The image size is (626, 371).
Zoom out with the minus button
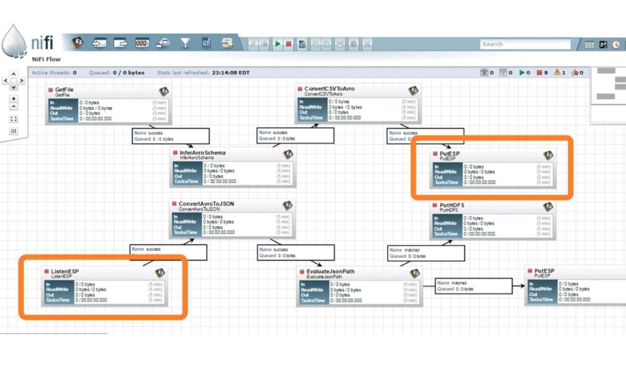pos(13,106)
